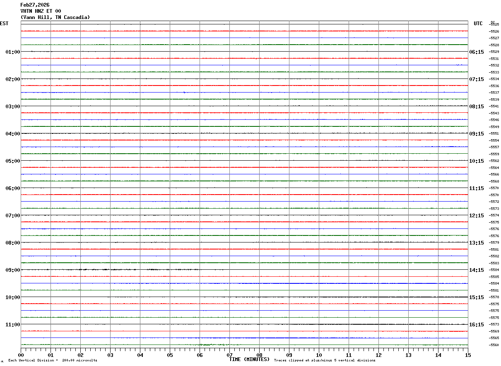Click the "09:15" UTC row label
The width and height of the screenshot is (501, 366).
tap(477, 134)
